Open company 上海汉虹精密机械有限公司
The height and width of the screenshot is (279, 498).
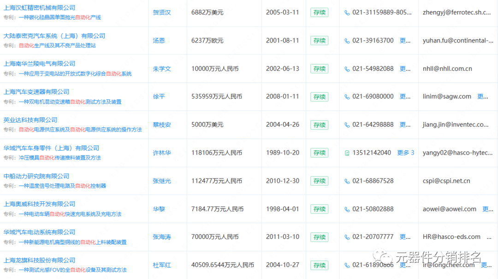coord(39,8)
